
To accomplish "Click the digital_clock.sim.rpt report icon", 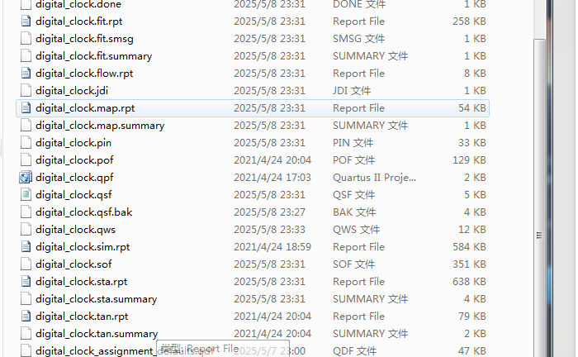I will pyautogui.click(x=26, y=247).
